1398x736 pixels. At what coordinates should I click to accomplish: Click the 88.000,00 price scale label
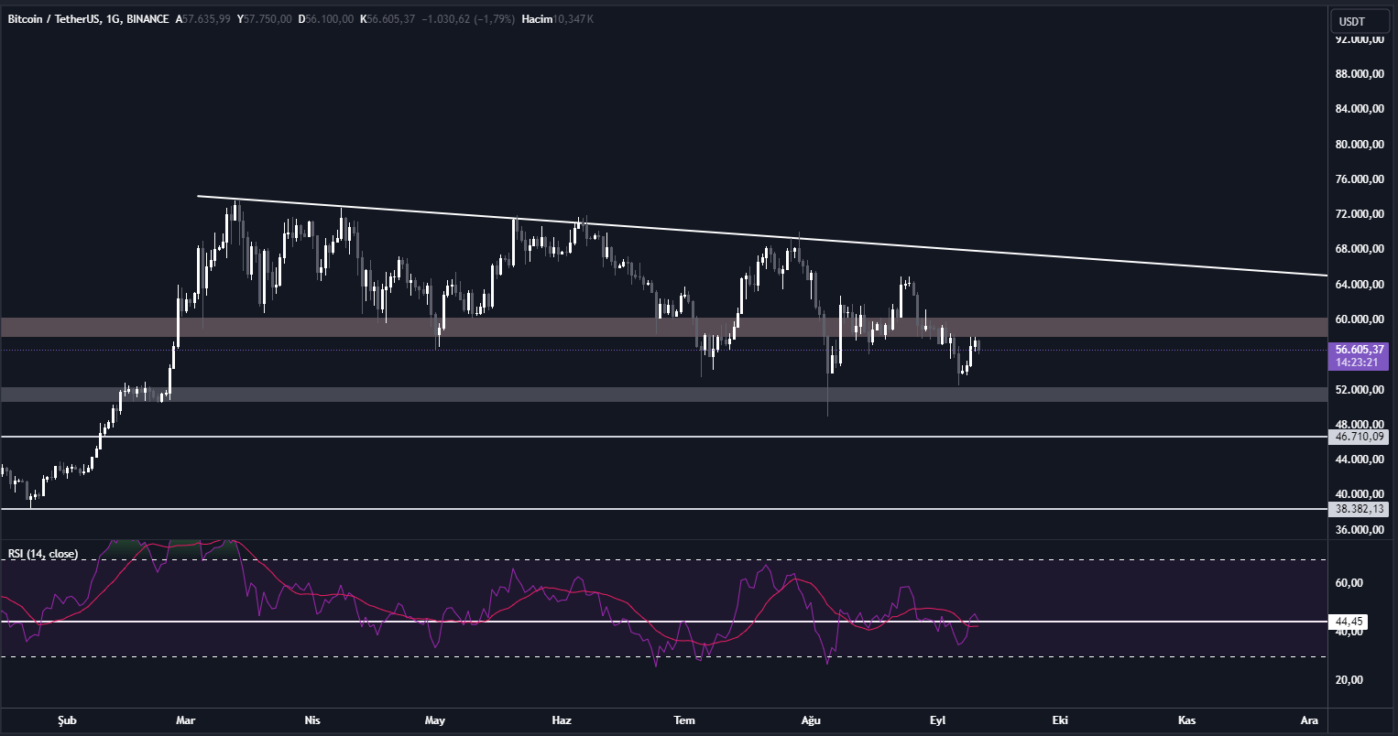[x=1360, y=74]
